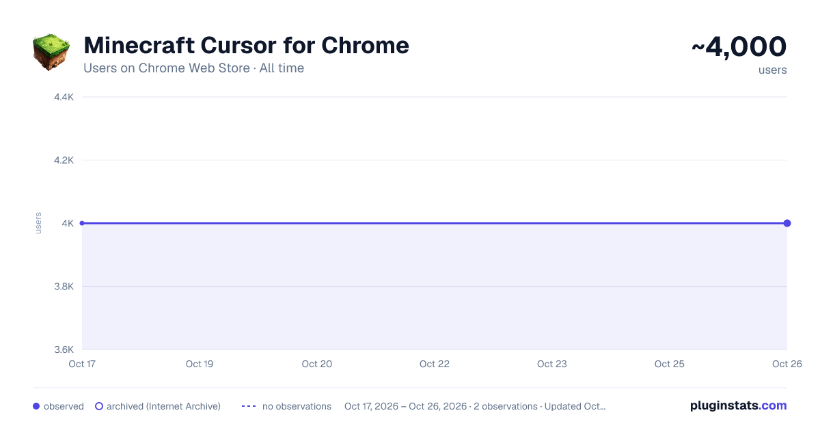Click the 4.4K y-axis label

[x=64, y=97]
